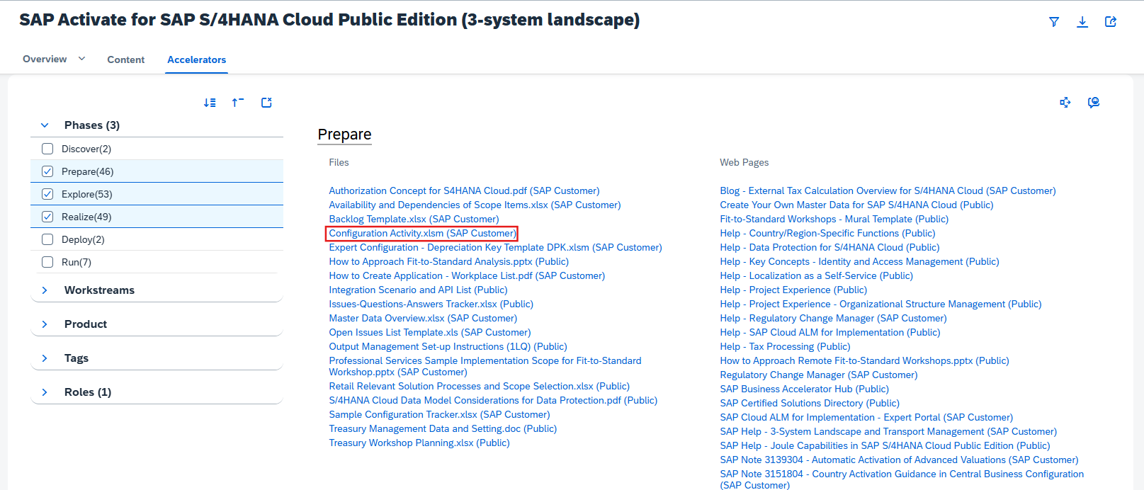Open Integration Scenario and API List link

pyautogui.click(x=418, y=290)
